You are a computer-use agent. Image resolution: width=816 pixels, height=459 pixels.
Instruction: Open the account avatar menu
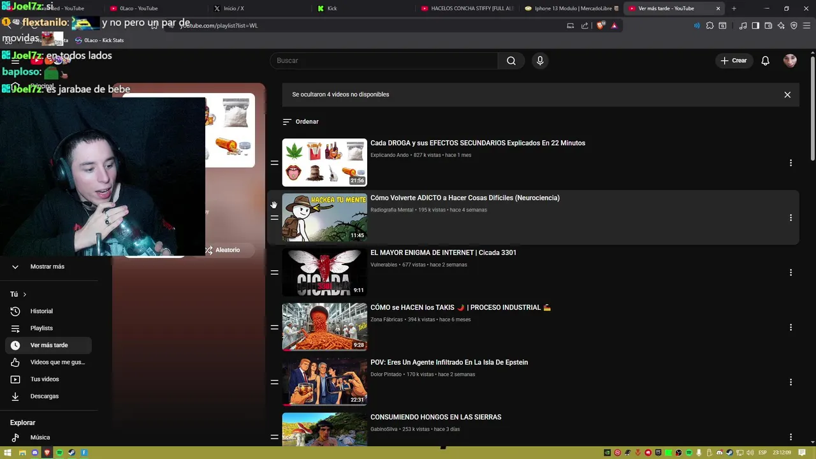pyautogui.click(x=790, y=61)
